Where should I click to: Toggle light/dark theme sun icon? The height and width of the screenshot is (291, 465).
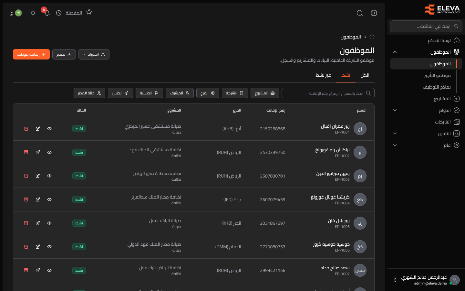pyautogui.click(x=33, y=13)
